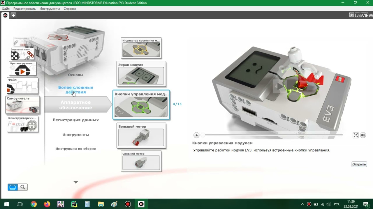
Task: Select the Самоучитель sidebar card
Action: click(x=22, y=105)
